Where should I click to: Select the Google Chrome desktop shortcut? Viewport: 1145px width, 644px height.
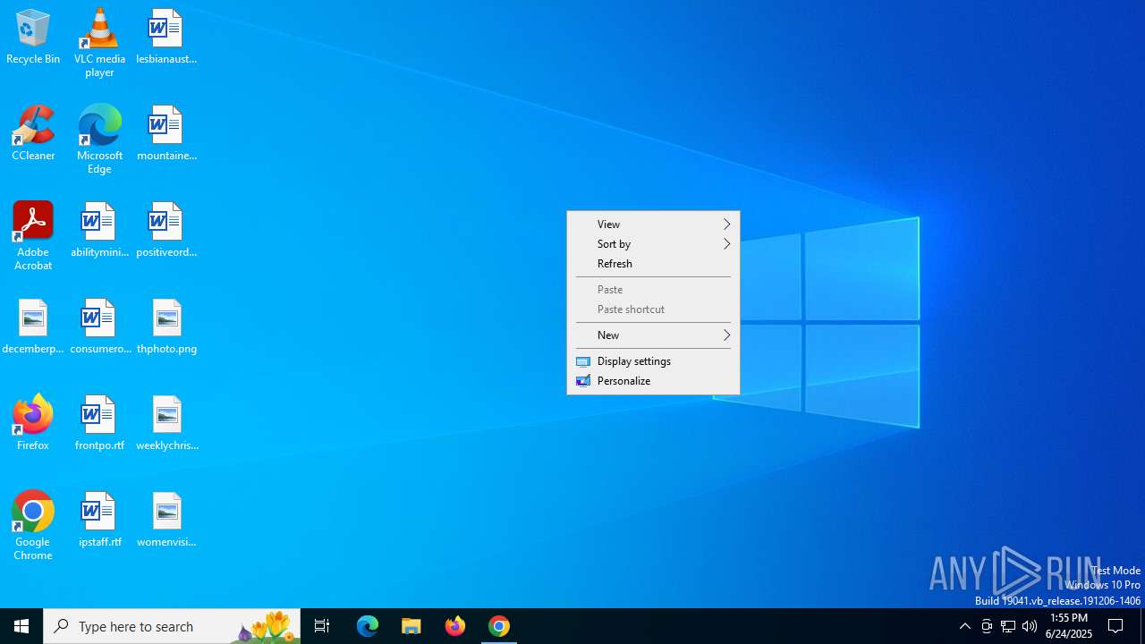(33, 526)
